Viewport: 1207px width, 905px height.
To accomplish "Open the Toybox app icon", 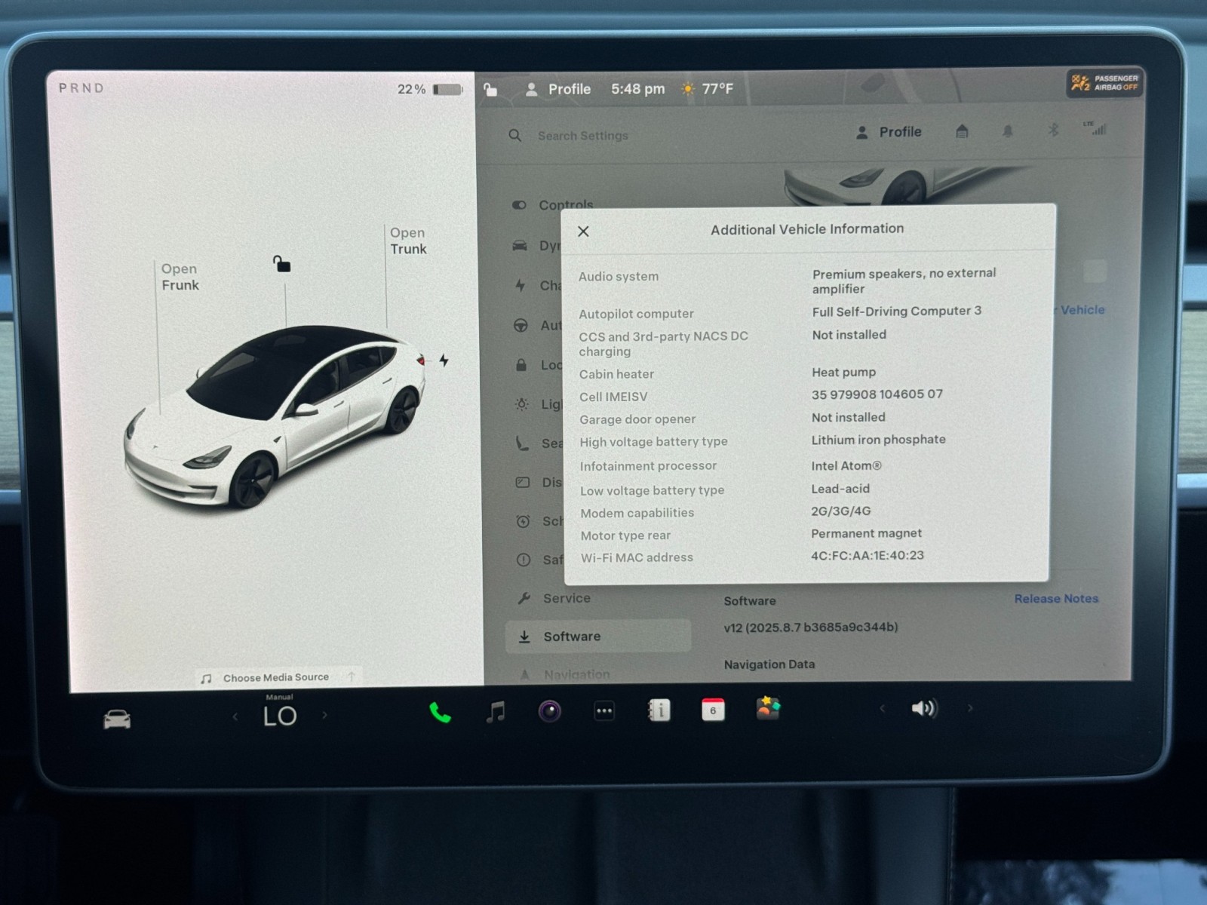I will pyautogui.click(x=768, y=708).
